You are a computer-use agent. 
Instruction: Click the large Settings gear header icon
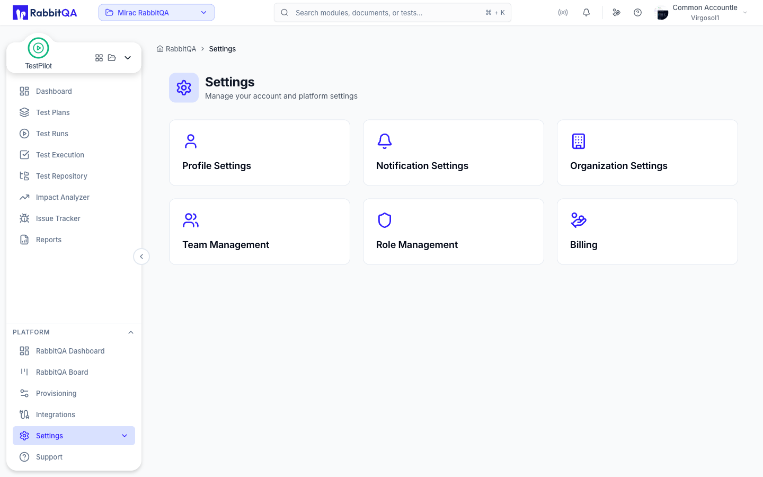coord(184,87)
